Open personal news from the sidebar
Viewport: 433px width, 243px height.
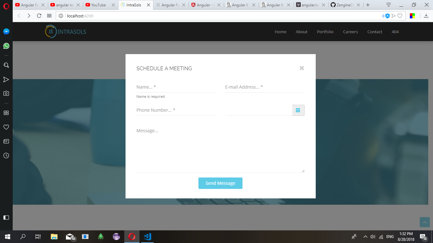pyautogui.click(x=6, y=141)
